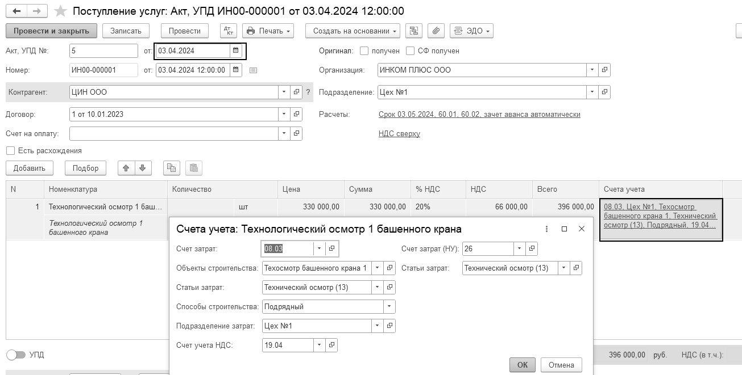Copy rows icon in table toolbar
The width and height of the screenshot is (742, 375).
pos(171,168)
